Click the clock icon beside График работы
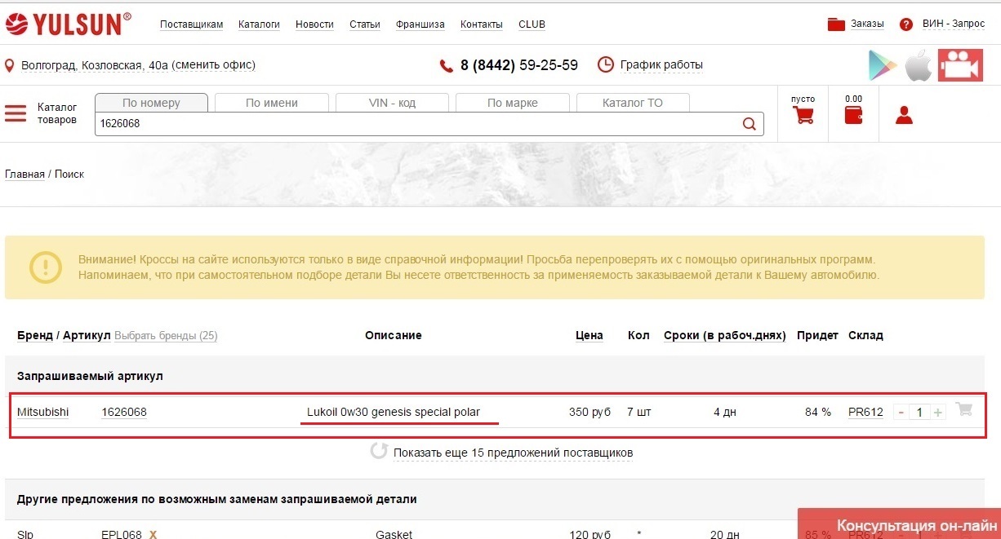This screenshot has height=539, width=1001. [x=605, y=64]
